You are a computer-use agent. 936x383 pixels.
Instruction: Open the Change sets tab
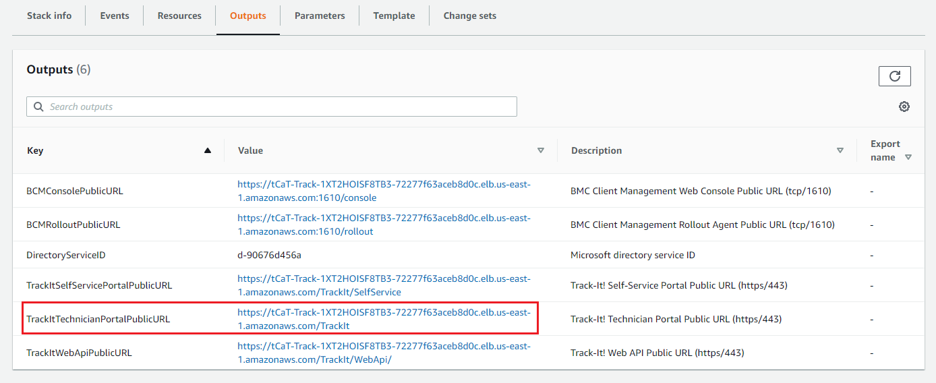pos(469,16)
